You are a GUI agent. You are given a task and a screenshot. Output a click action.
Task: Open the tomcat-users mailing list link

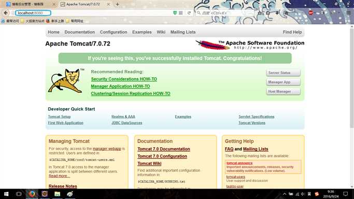236,177
